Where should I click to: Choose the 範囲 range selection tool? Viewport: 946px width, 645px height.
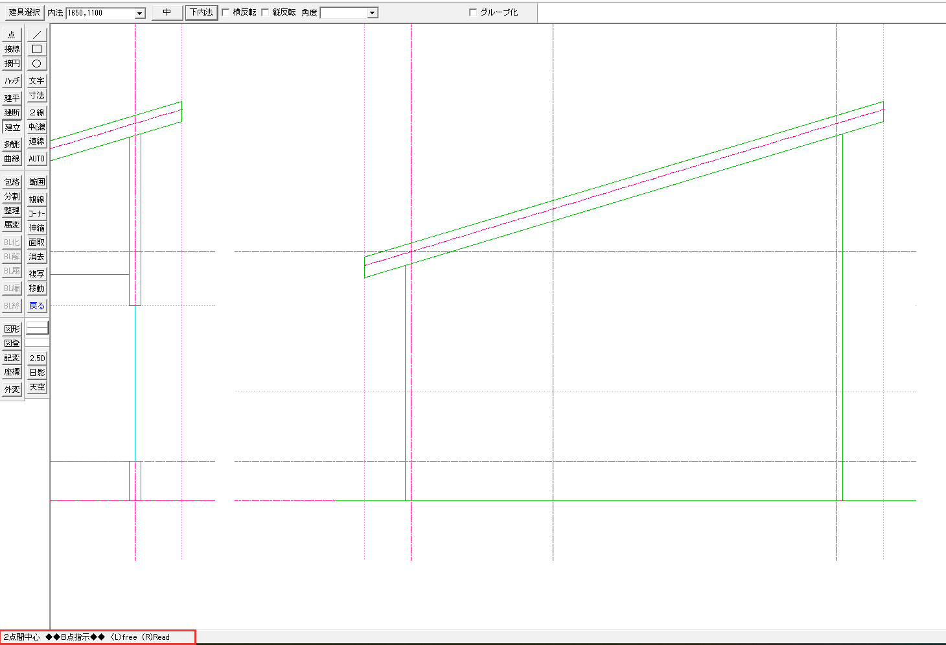(37, 182)
